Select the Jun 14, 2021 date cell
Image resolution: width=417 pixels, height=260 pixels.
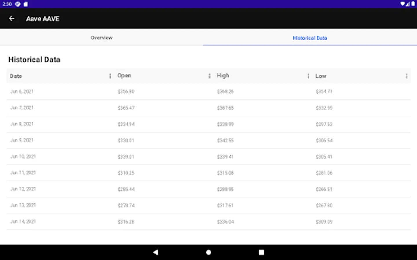23,222
